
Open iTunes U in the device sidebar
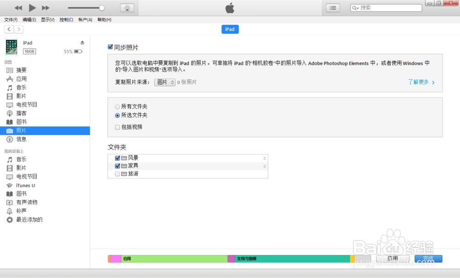[24, 185]
